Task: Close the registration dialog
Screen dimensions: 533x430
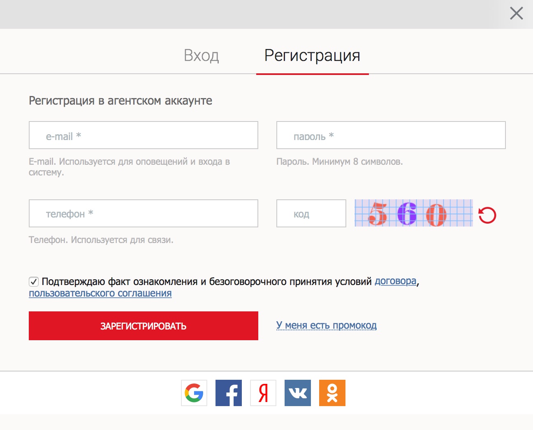Action: pyautogui.click(x=517, y=13)
